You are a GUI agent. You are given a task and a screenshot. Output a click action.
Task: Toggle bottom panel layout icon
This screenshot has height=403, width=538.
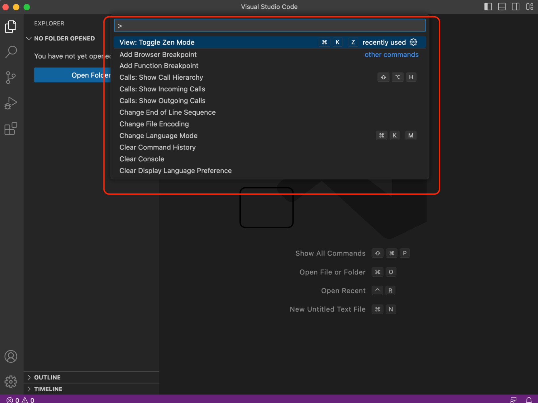[502, 7]
